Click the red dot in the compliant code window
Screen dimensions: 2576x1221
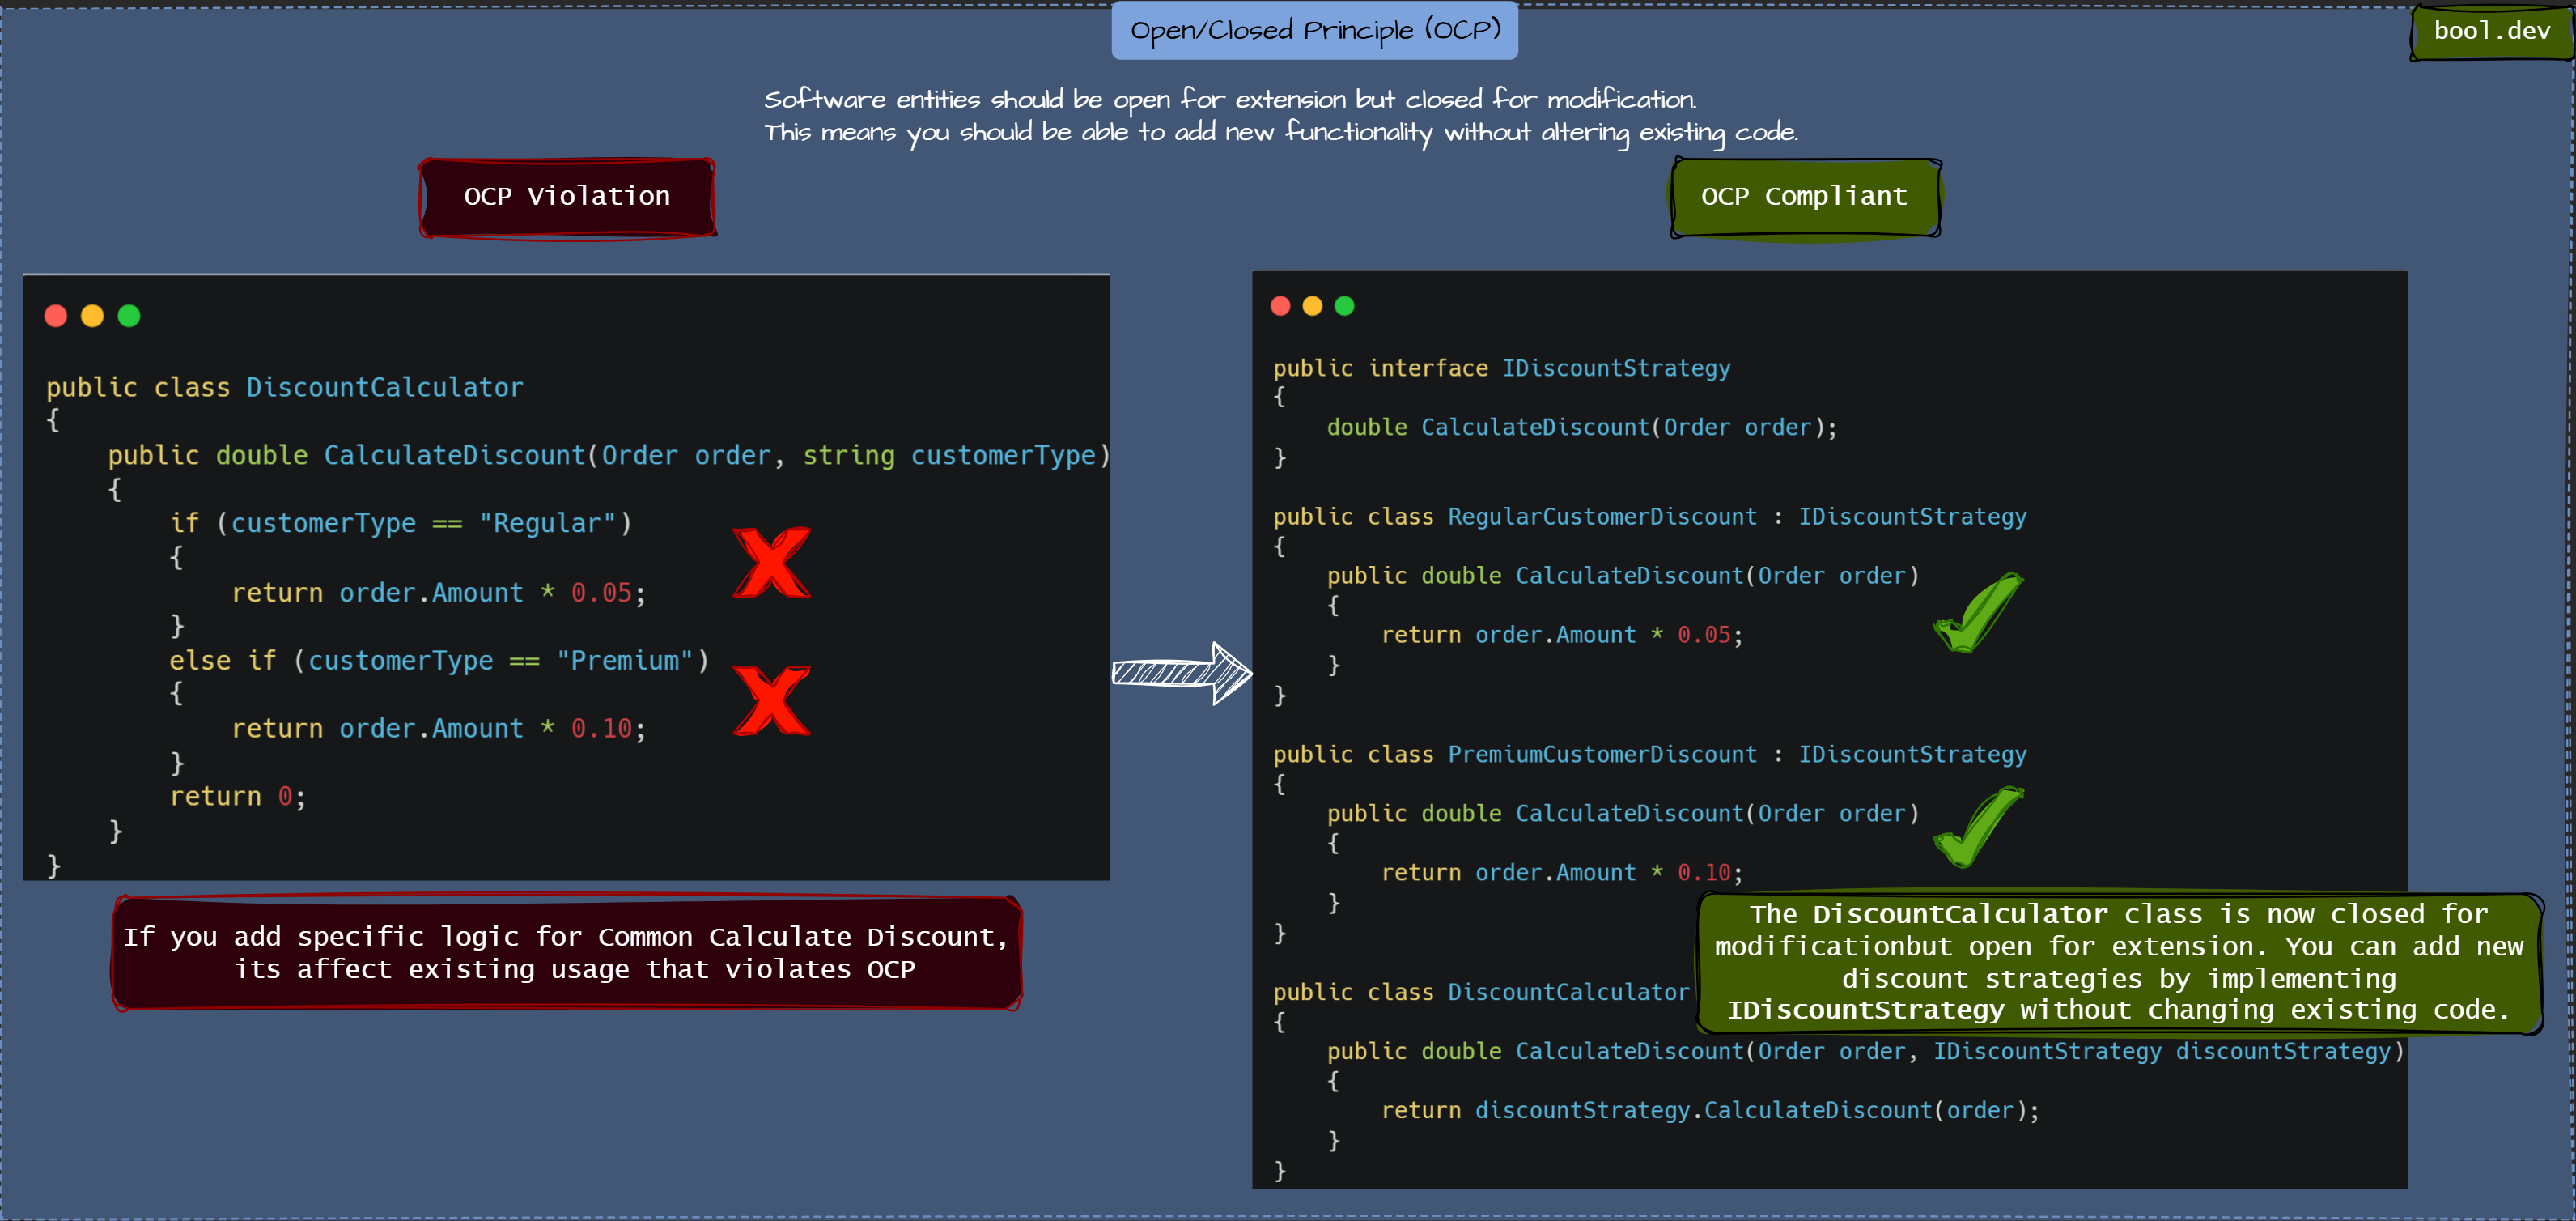[x=1280, y=306]
